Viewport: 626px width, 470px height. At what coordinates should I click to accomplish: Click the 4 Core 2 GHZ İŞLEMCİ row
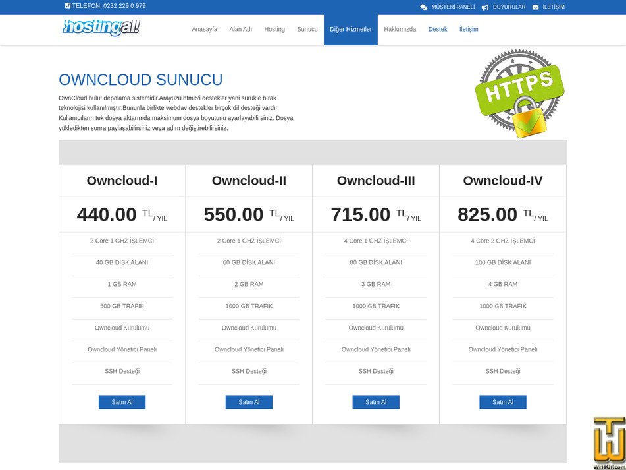503,241
